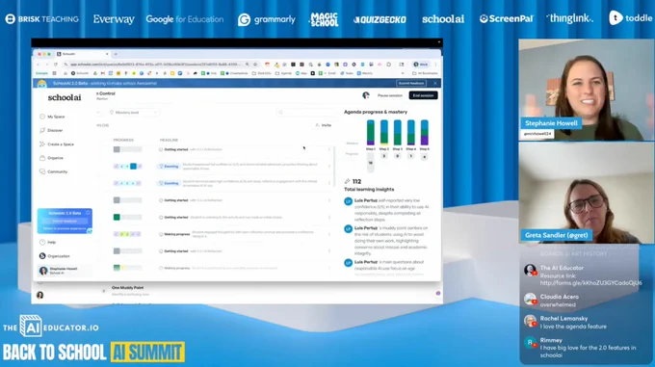Open the Stephanie Howell account profile in the sidebar
This screenshot has height=367, width=655.
coord(64,271)
